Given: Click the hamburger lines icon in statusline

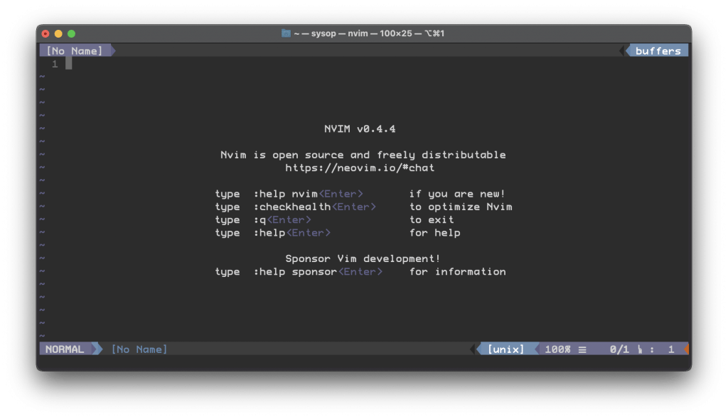Looking at the screenshot, I should tap(582, 349).
